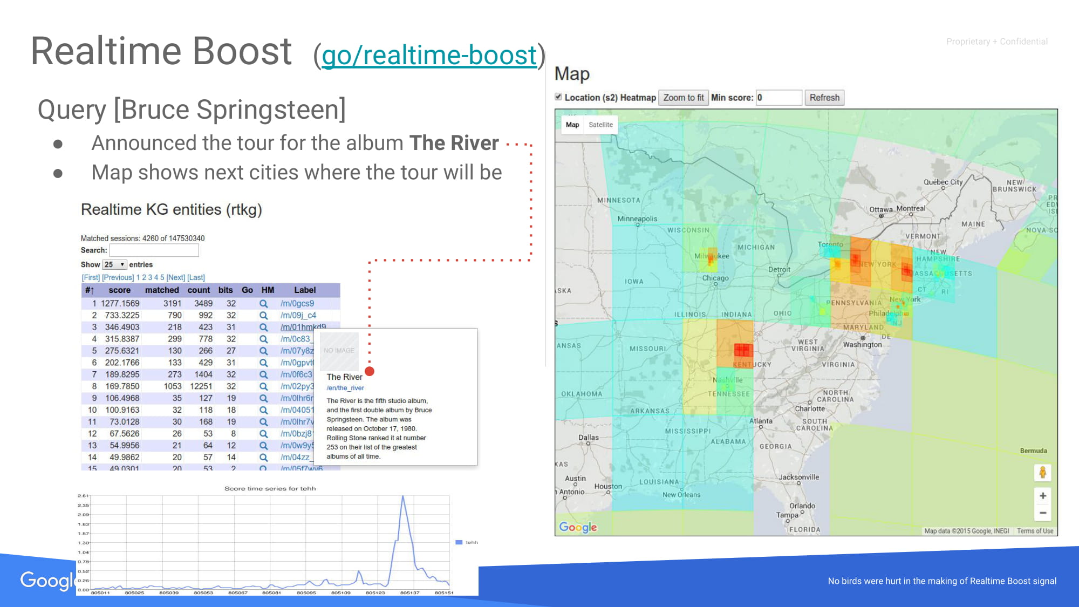Open heatmap for the 106.4968 row
1079x607 pixels.
point(263,399)
